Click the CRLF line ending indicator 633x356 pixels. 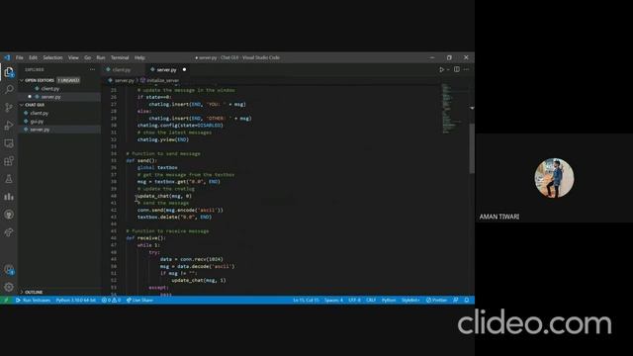pyautogui.click(x=371, y=301)
